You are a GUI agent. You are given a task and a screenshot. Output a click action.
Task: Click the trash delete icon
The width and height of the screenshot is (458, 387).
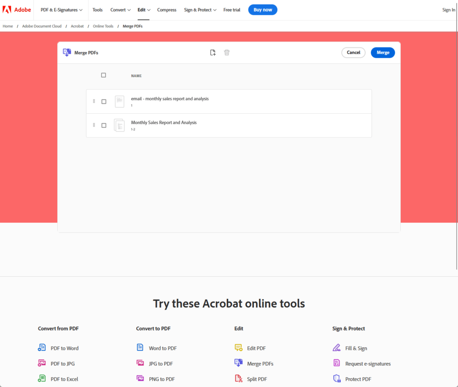227,53
